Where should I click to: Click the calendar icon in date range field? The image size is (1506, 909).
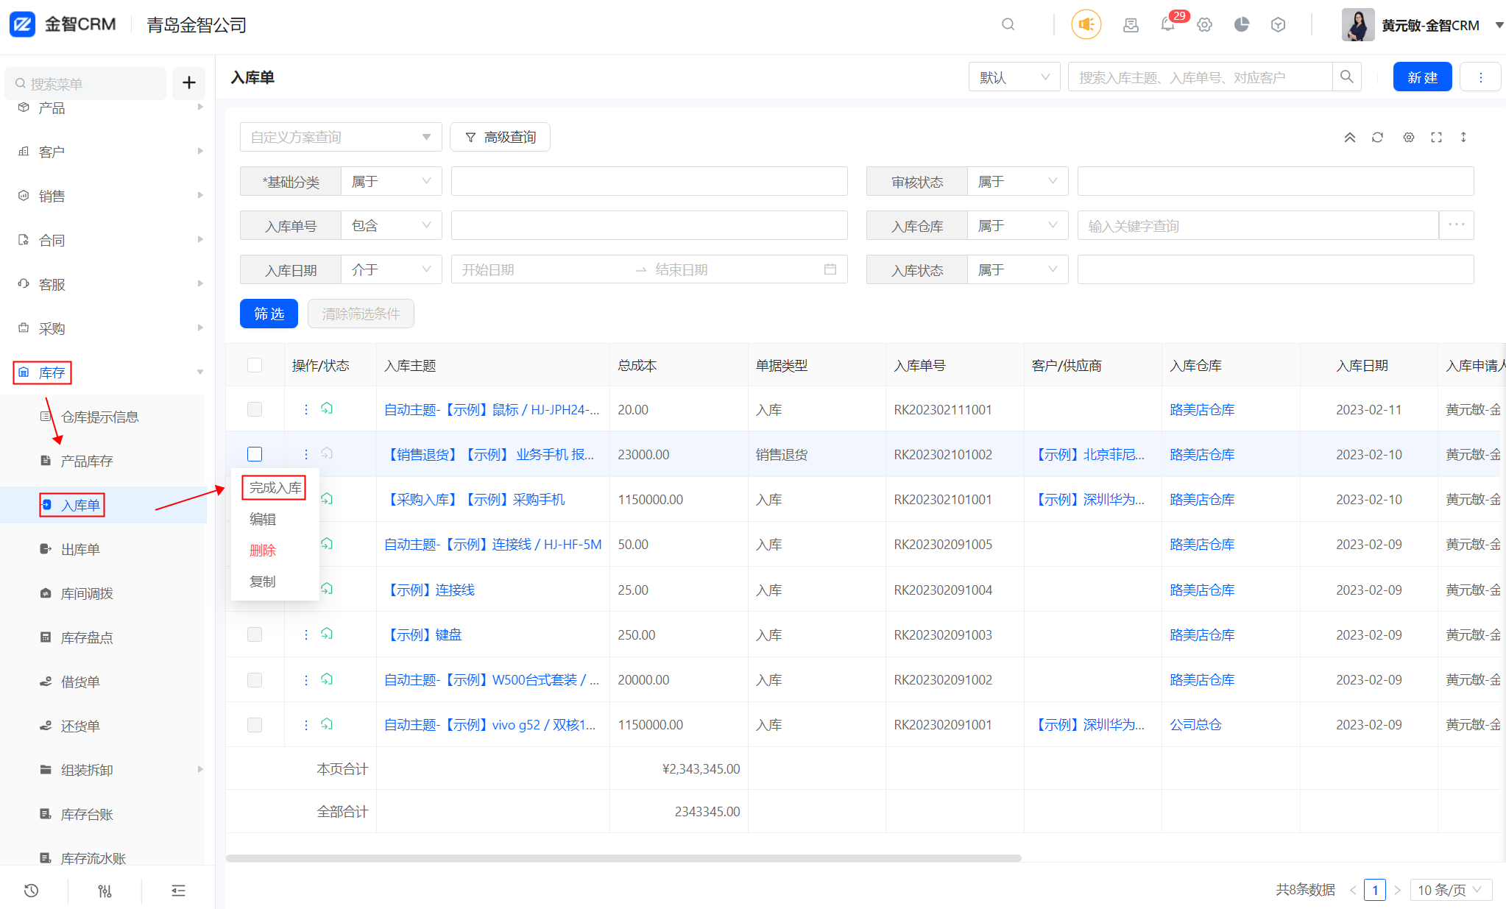(830, 269)
